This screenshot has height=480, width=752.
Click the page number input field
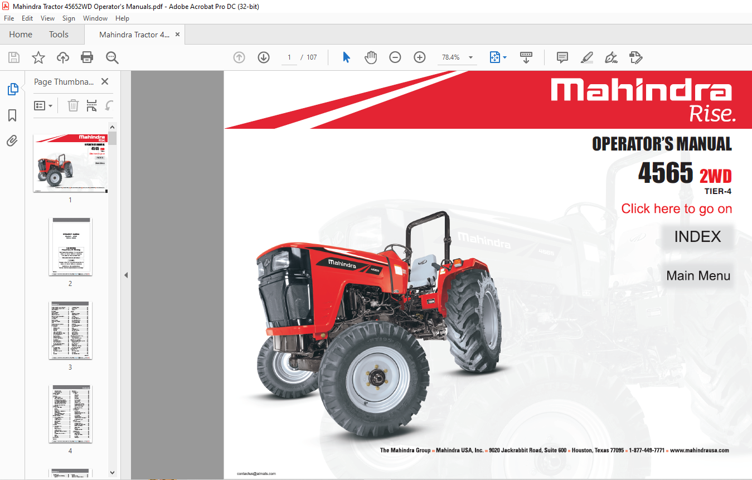click(289, 57)
